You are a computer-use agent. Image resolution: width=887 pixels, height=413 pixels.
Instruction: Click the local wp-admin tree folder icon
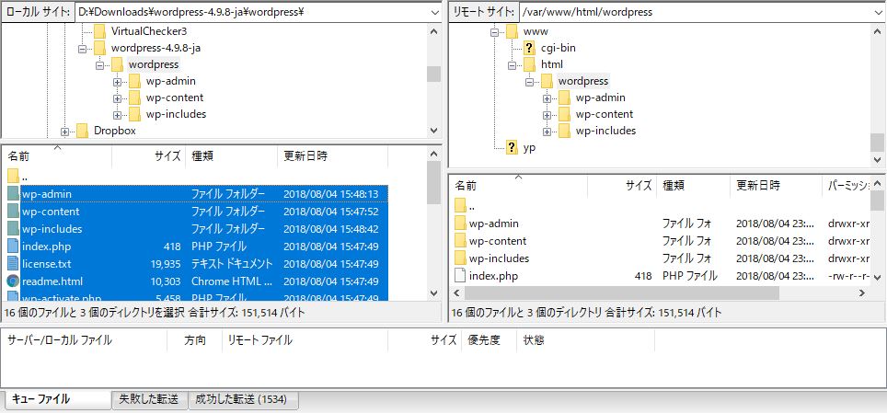(x=134, y=81)
